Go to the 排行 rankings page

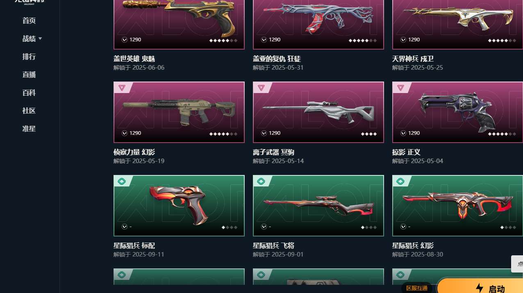(x=29, y=57)
